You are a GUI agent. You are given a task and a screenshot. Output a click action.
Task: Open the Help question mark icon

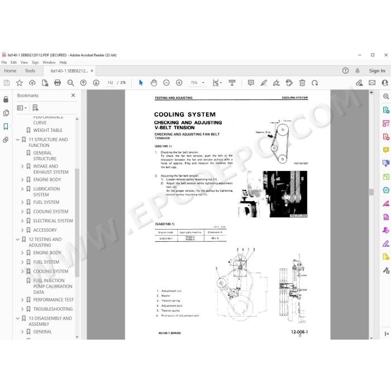coord(345,71)
